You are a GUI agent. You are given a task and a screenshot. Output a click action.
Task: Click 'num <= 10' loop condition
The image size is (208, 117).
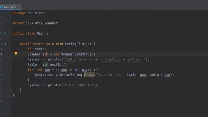70,70
